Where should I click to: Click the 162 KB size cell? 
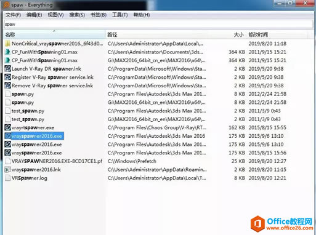tap(237, 127)
